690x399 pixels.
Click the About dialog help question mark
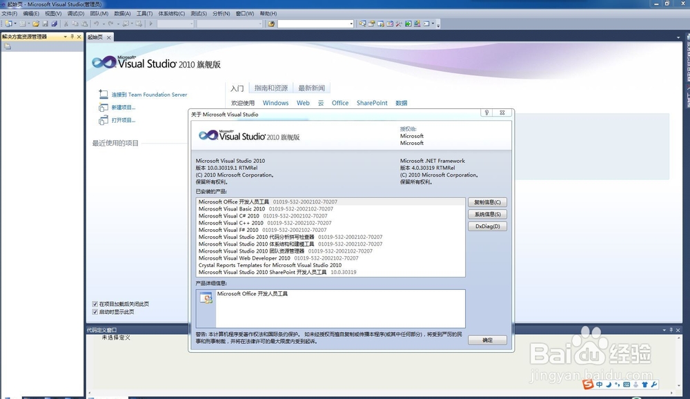click(486, 113)
